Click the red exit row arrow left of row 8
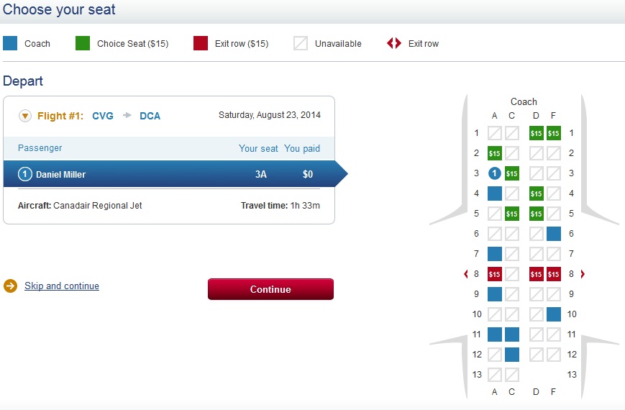625x410 pixels. (467, 274)
